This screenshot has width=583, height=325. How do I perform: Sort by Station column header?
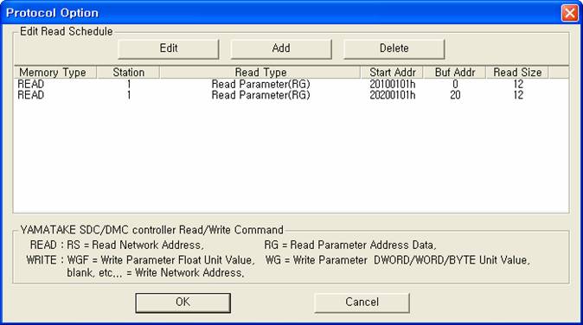pos(128,72)
